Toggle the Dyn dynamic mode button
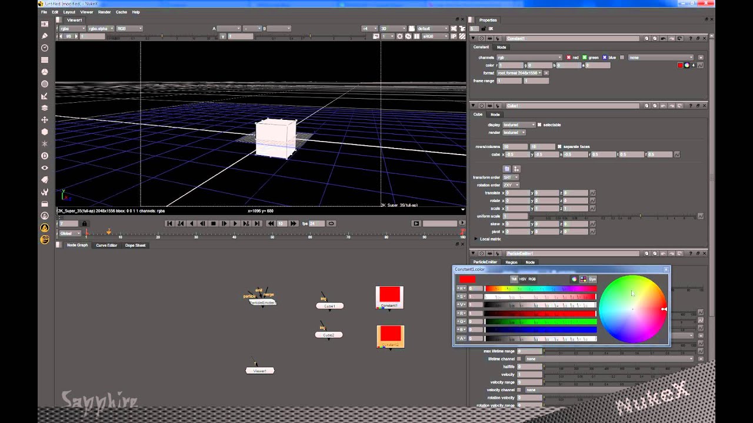Viewport: 753px width, 423px height. pos(592,279)
